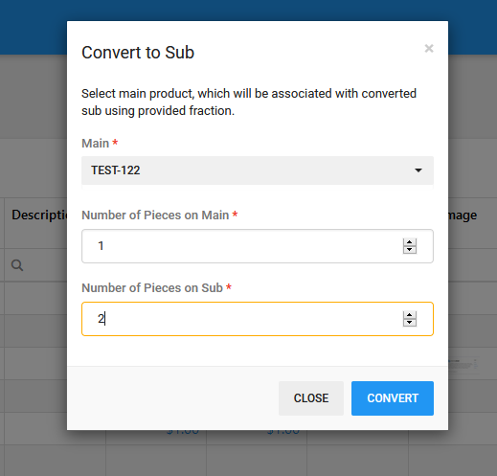Screen dimensions: 497x476
Task: Click the instruction text about main product
Action: click(x=249, y=102)
